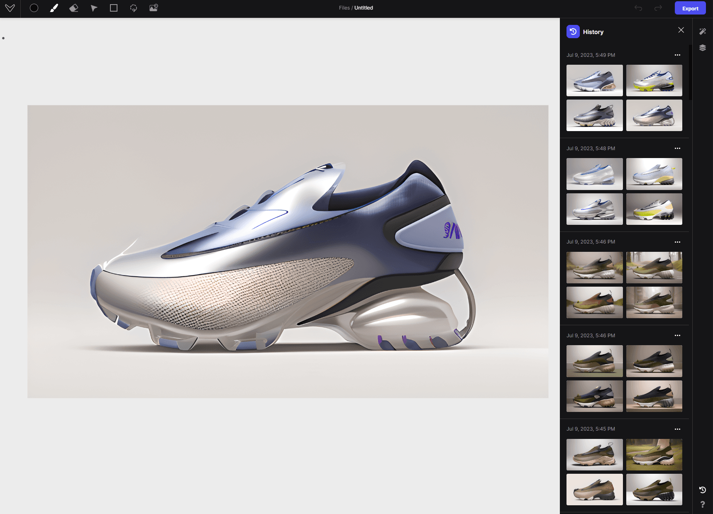This screenshot has height=514, width=713.
Task: Open the layers panel
Action: 703,48
